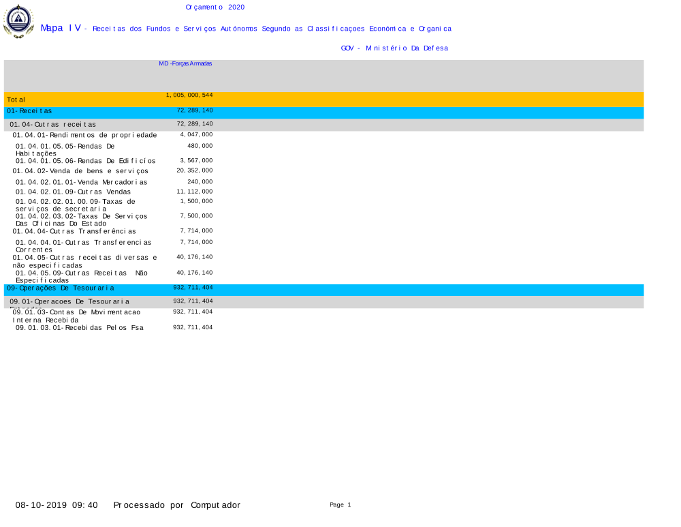Select the blue '01-Receitas' row
The height and width of the screenshot is (527, 681).
point(29,111)
